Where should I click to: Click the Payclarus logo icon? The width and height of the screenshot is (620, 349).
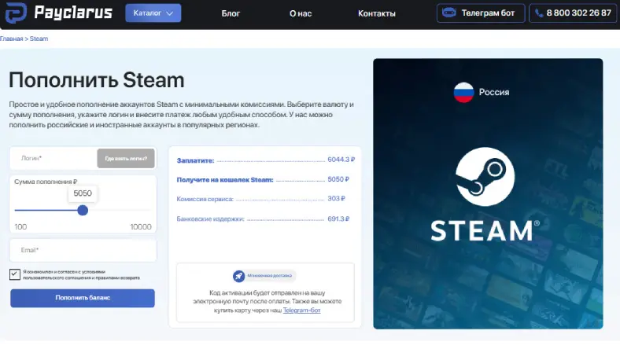(16, 13)
